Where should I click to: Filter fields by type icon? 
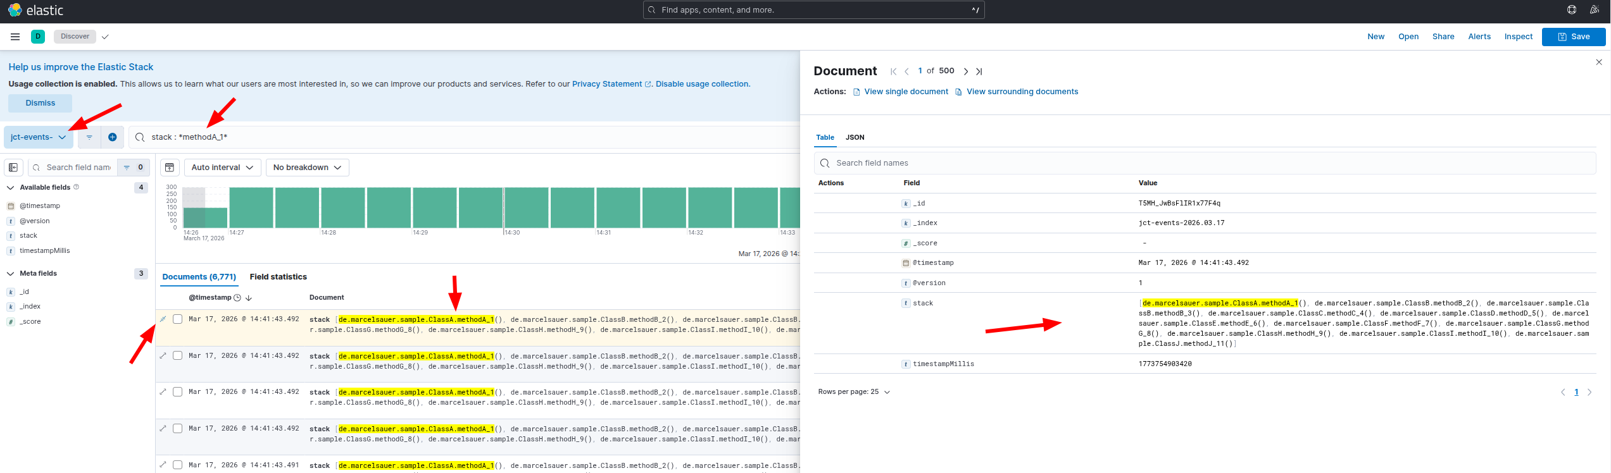(x=134, y=168)
